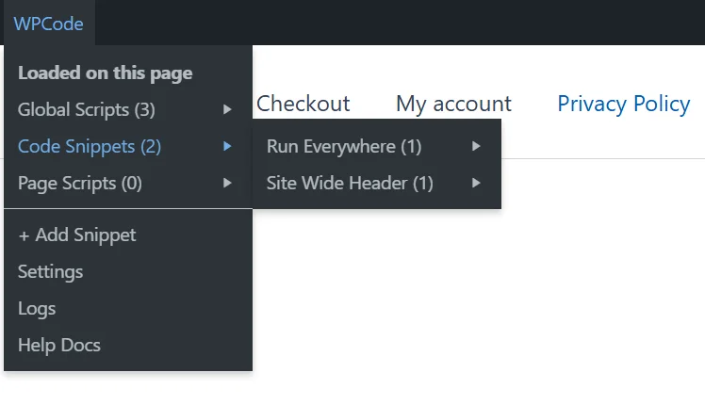Screen dimensions: 705x405
Task: Go to the Checkout page
Action: point(303,104)
